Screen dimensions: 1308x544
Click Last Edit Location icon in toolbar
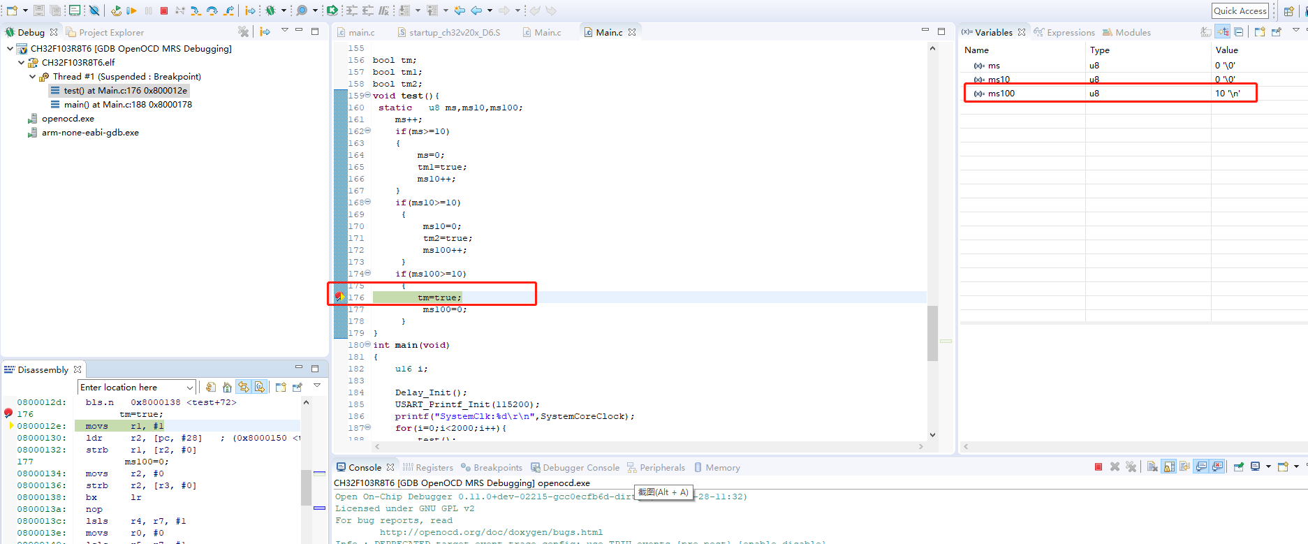tap(458, 10)
